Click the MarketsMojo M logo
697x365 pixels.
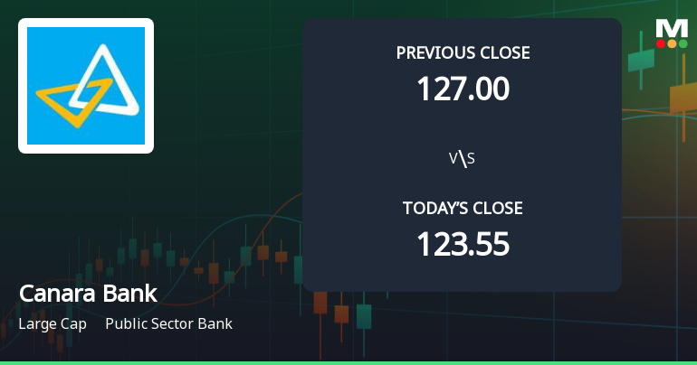tap(672, 28)
